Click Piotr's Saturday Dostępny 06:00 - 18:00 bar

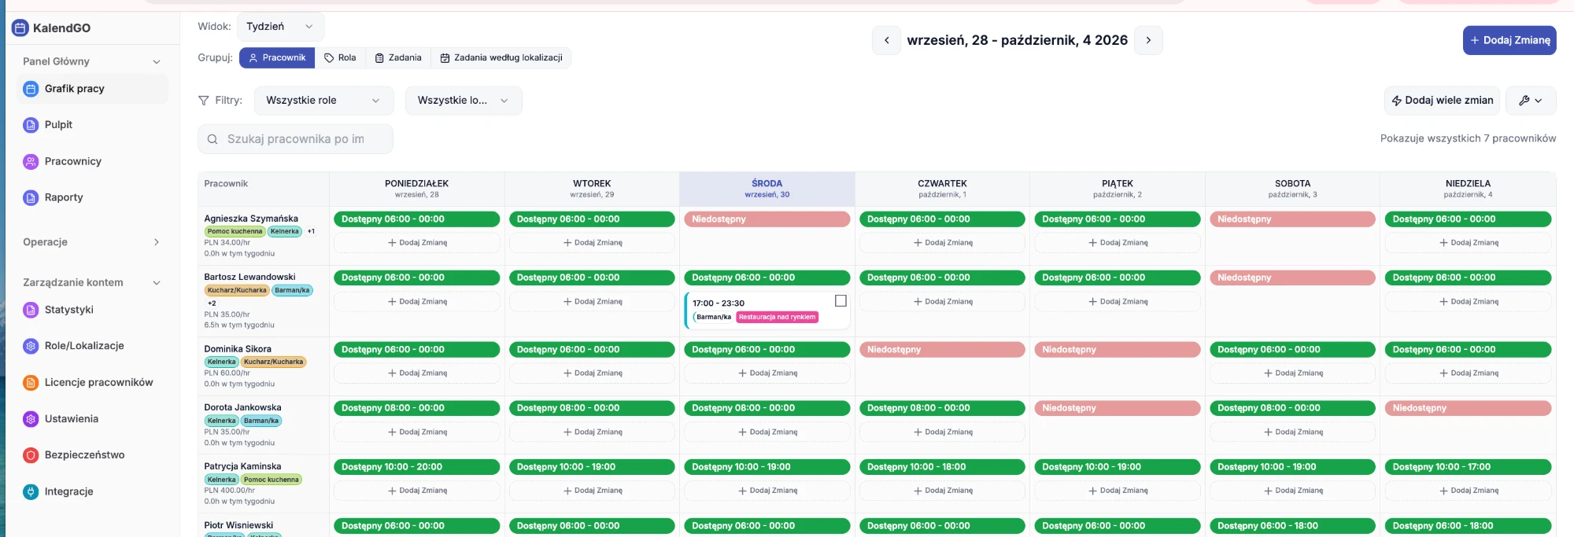point(1293,526)
